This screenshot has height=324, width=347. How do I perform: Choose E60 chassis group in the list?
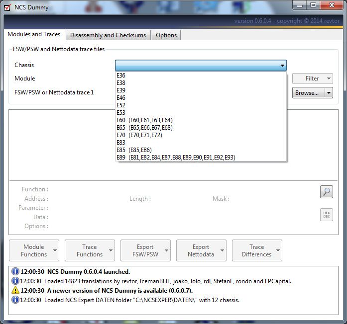pyautogui.click(x=144, y=120)
